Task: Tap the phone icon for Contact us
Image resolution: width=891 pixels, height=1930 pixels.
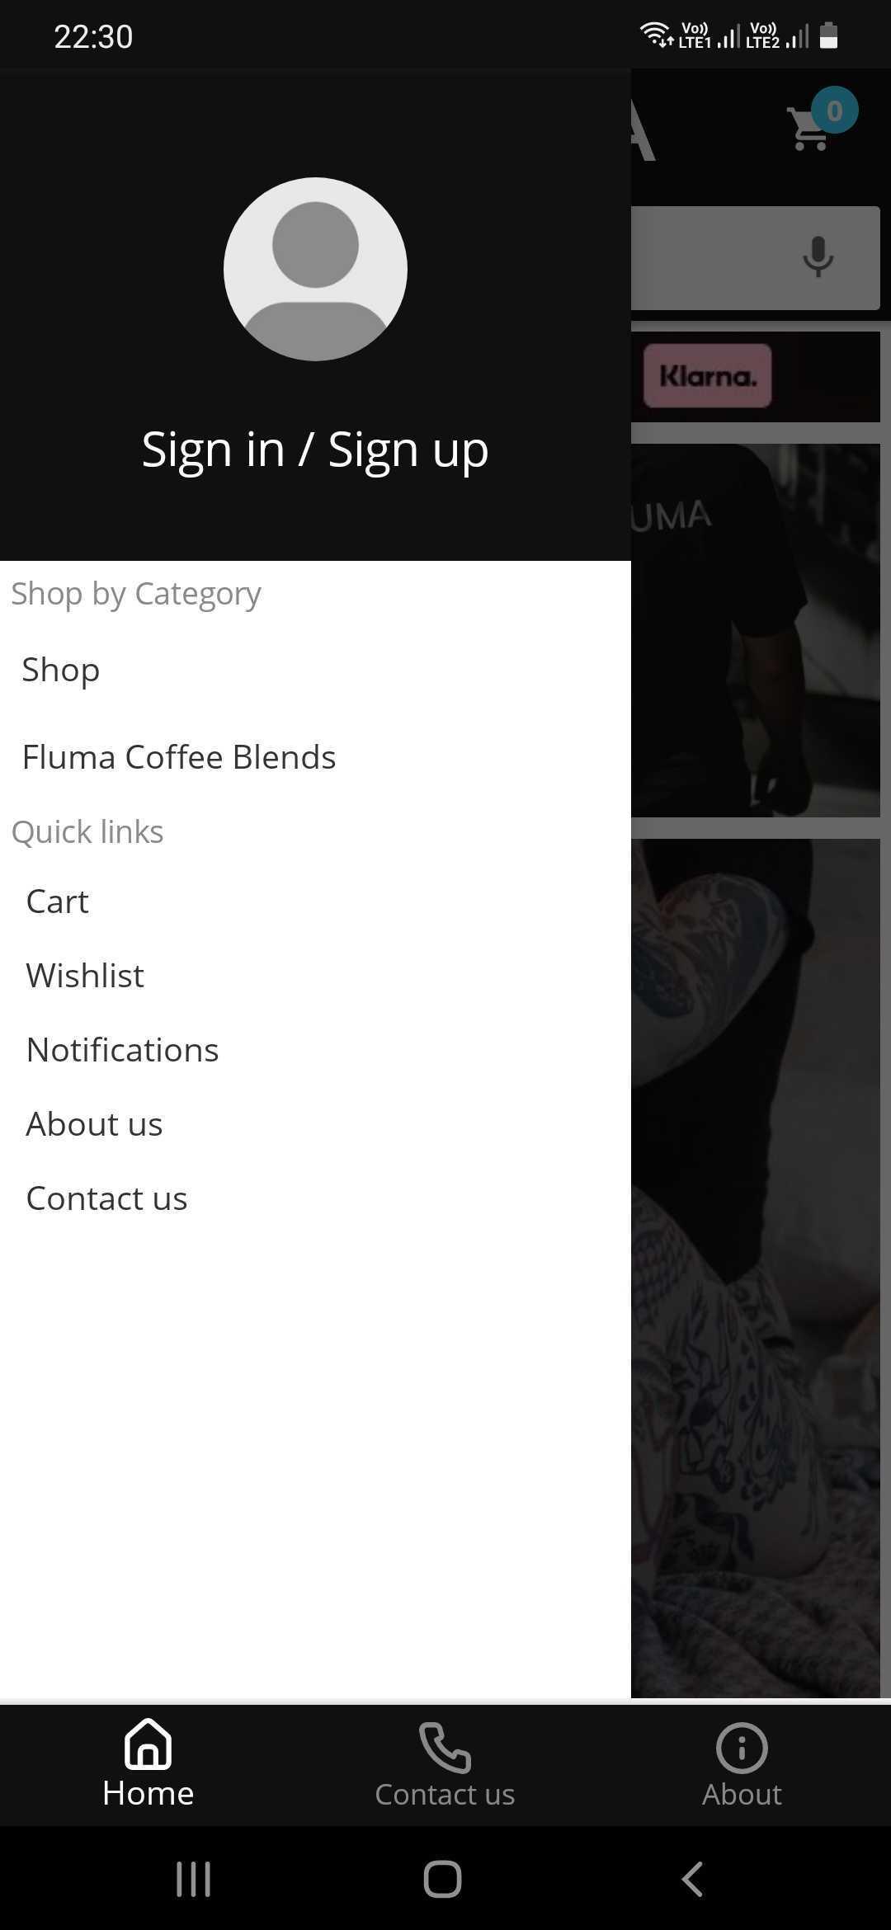Action: [x=445, y=1747]
